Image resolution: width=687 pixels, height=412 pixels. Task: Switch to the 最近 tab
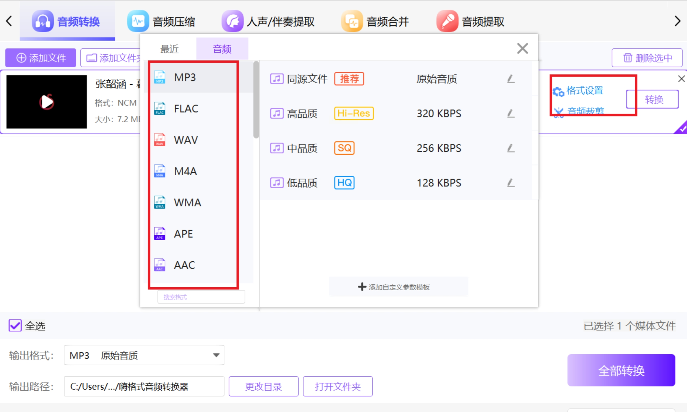169,49
